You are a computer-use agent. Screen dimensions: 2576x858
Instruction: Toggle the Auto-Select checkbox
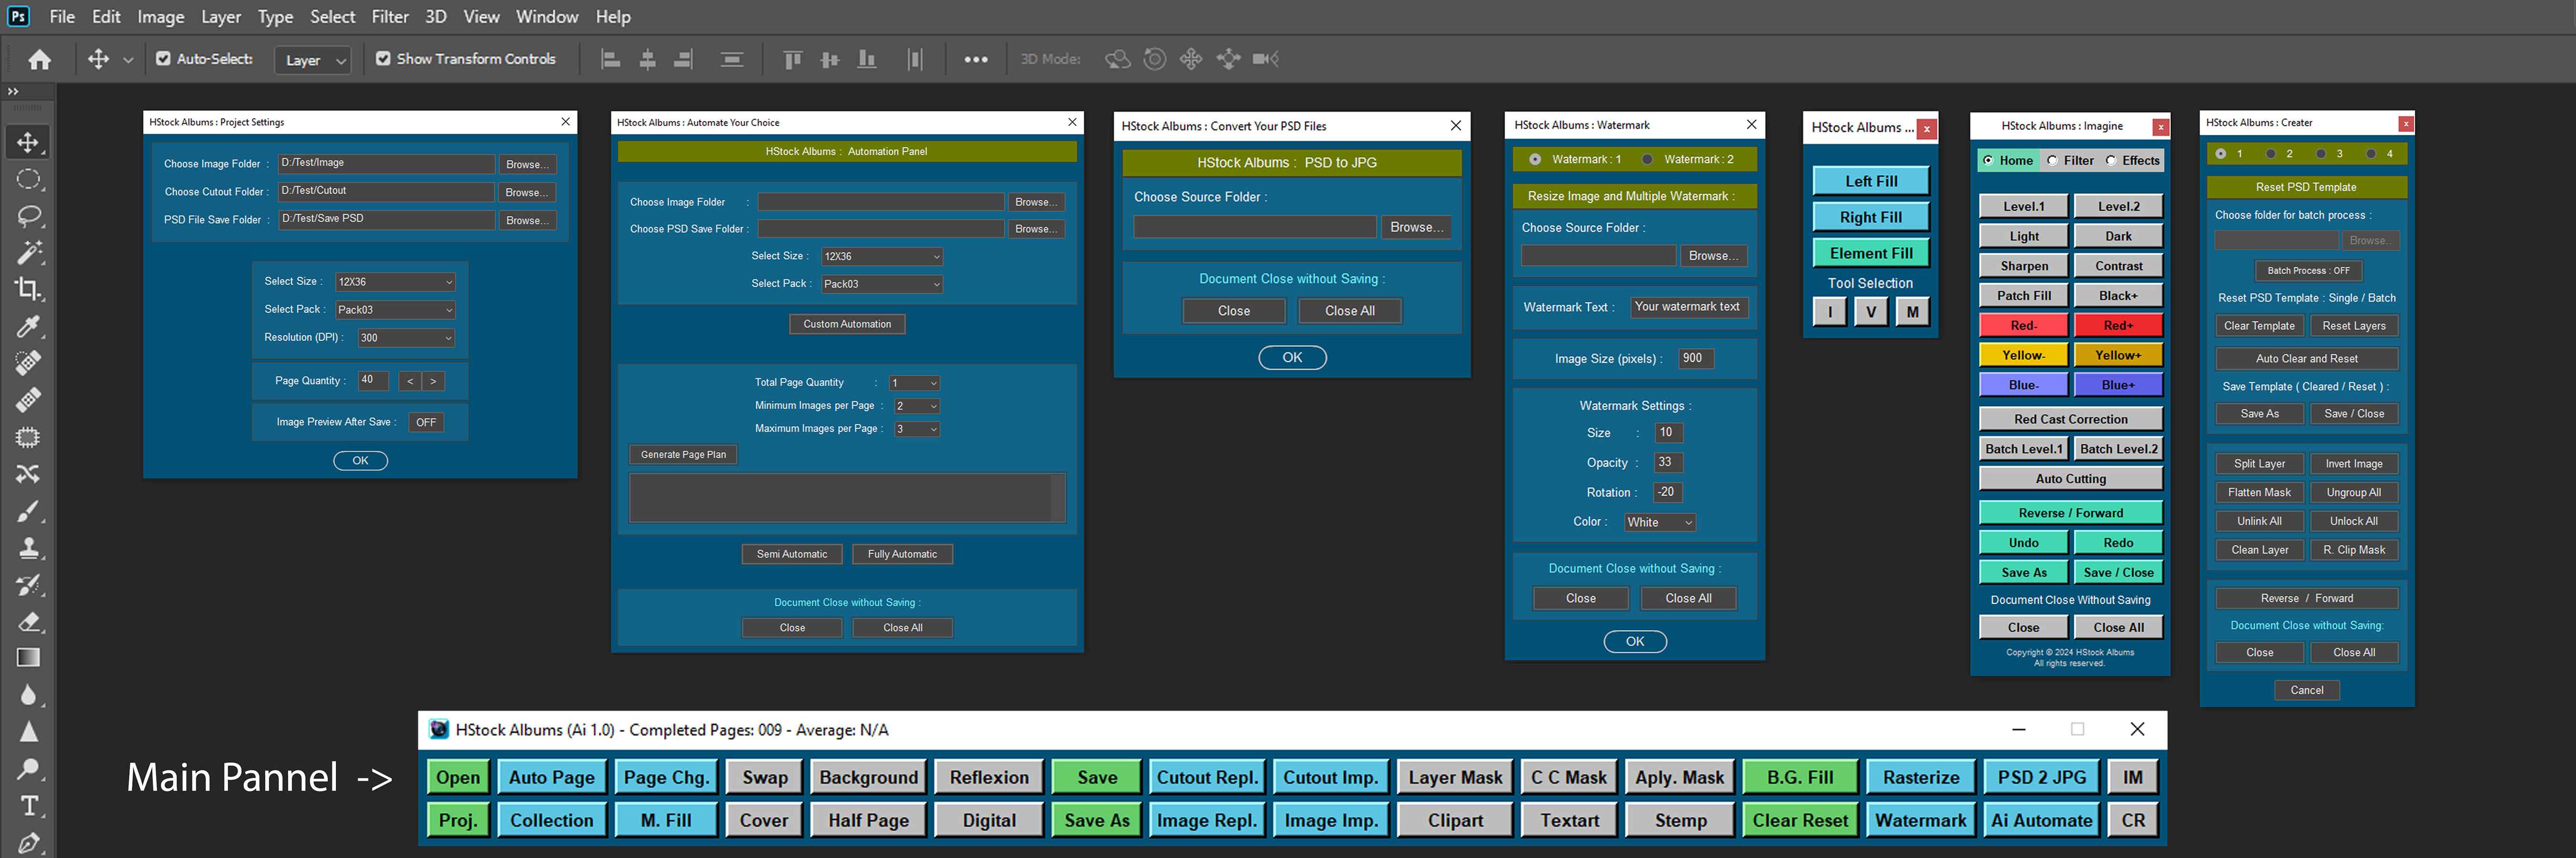163,59
